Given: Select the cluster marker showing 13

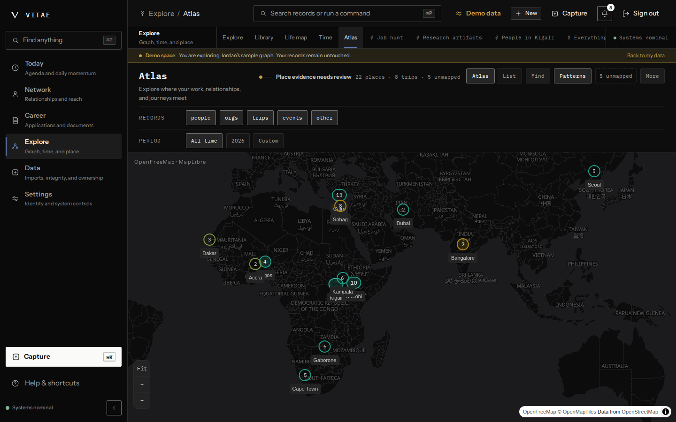Looking at the screenshot, I should tap(339, 195).
